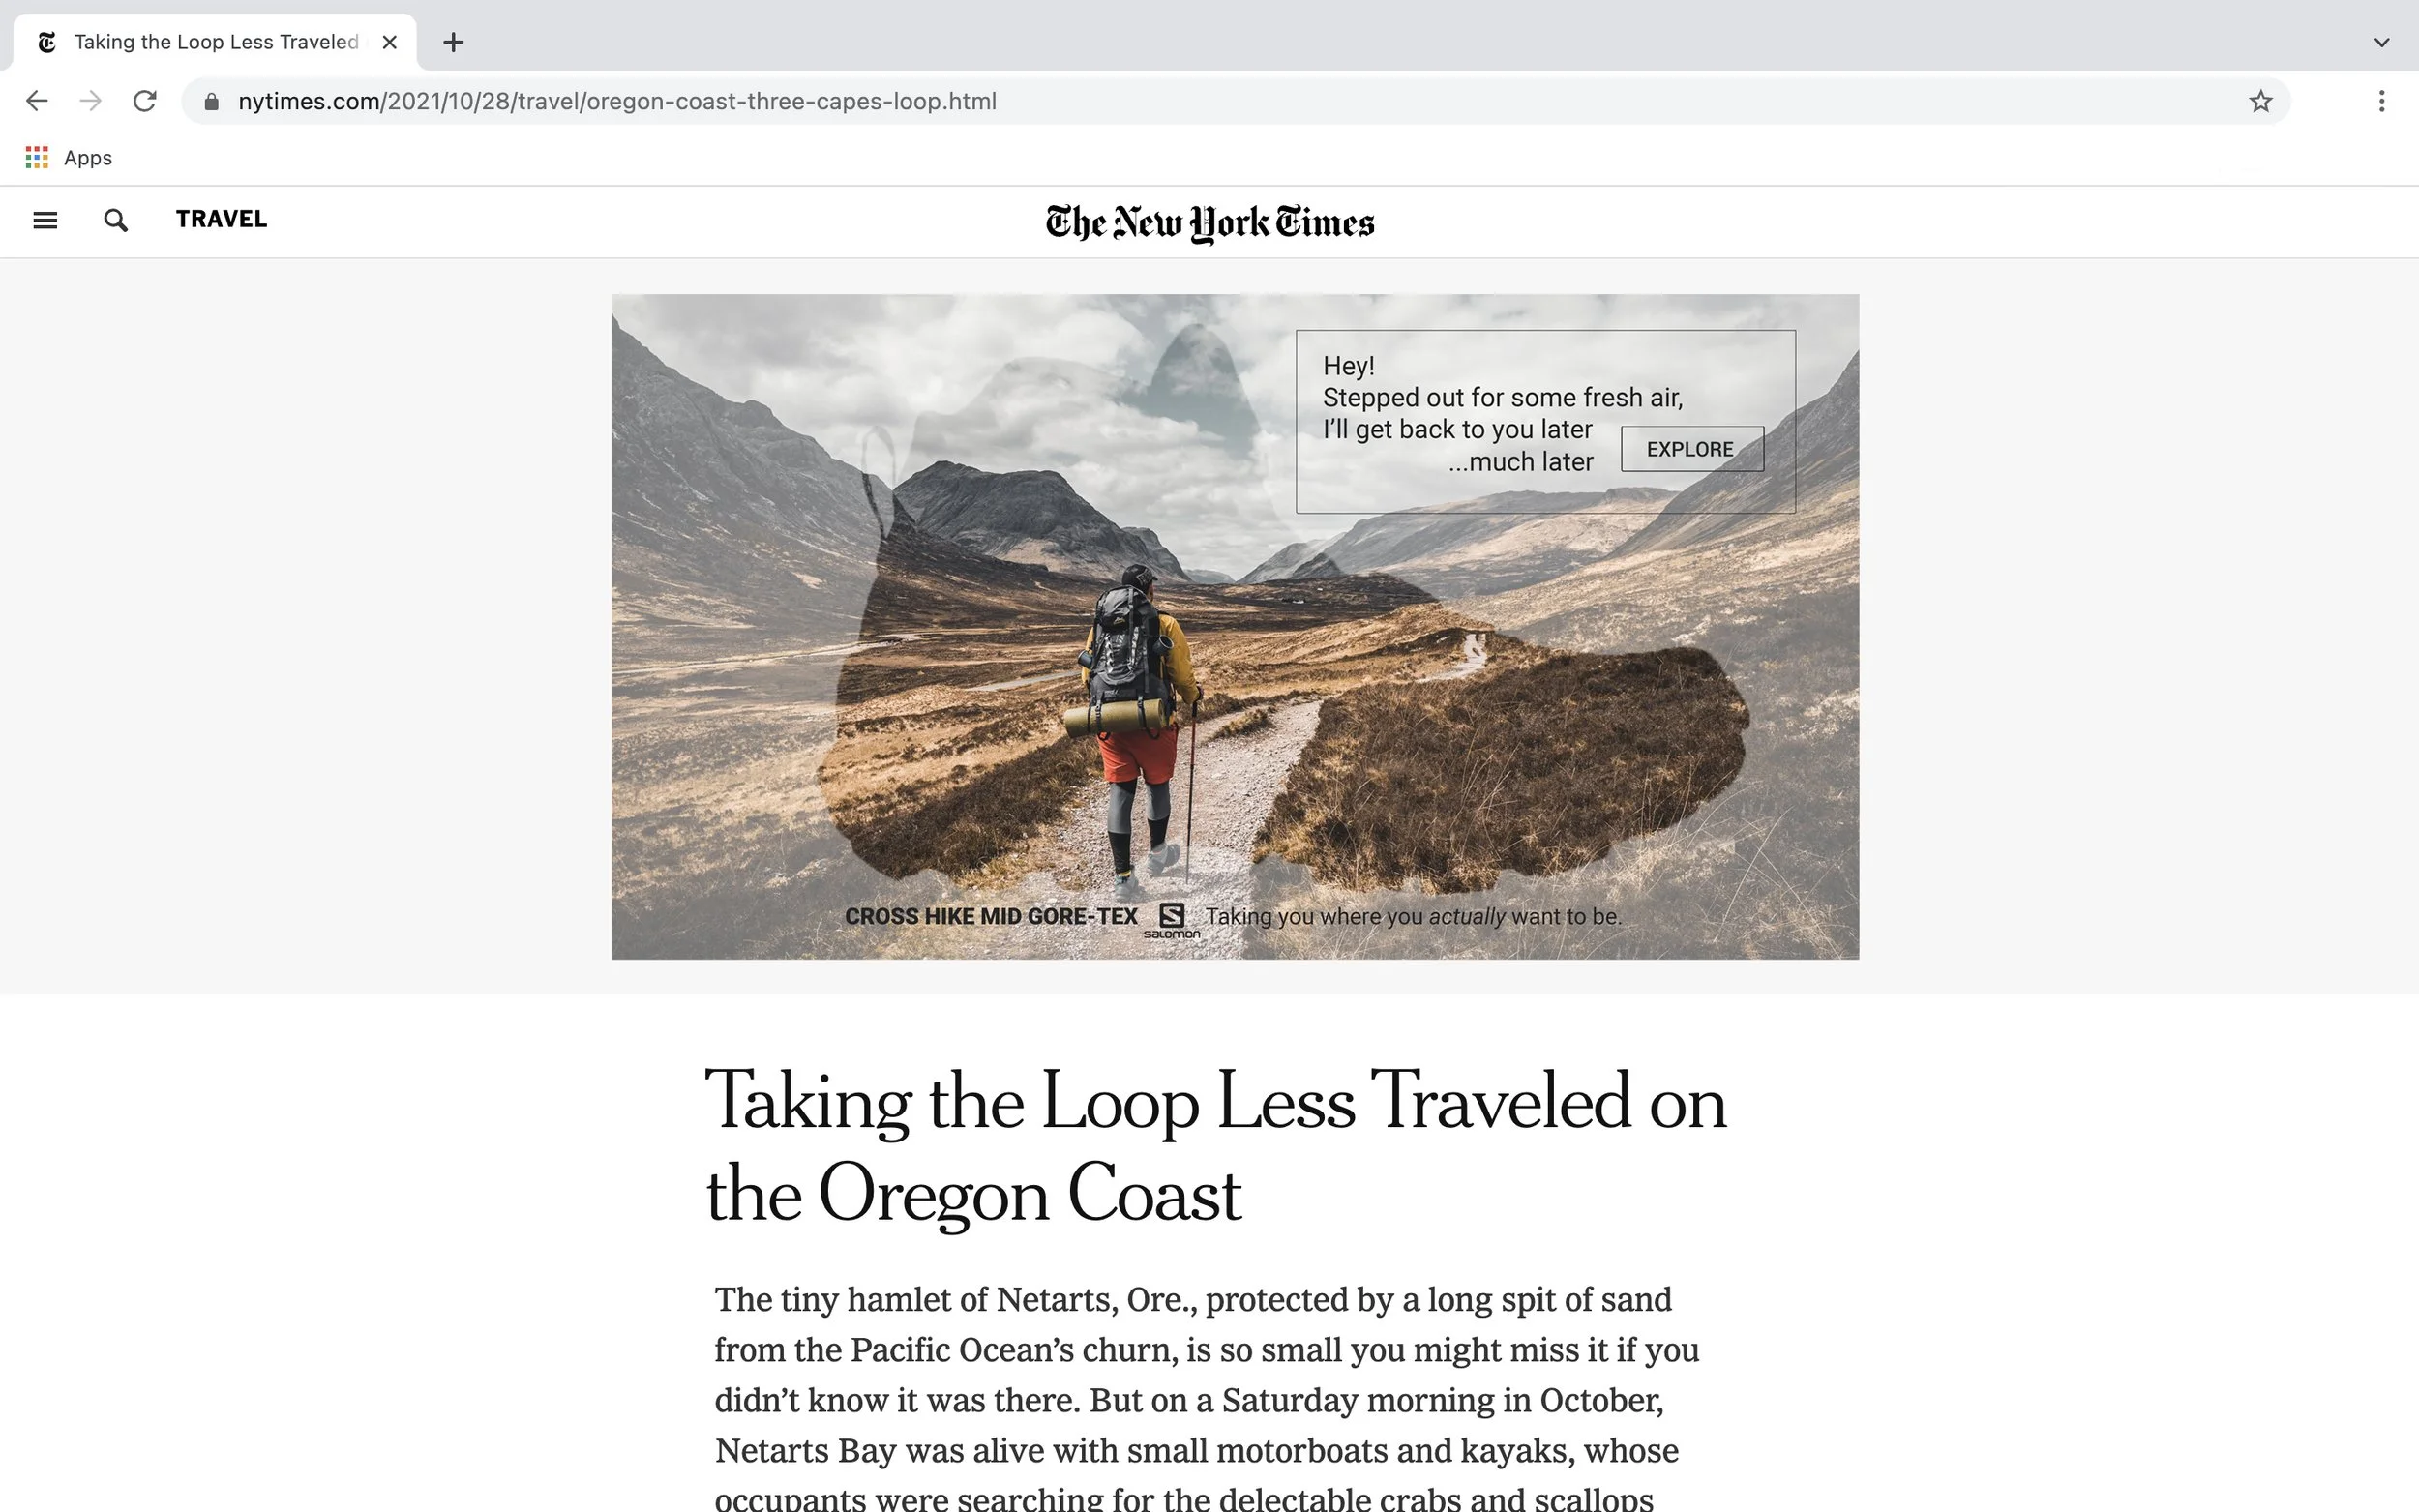2419x1512 pixels.
Task: Go back to the previous page
Action: pyautogui.click(x=37, y=101)
